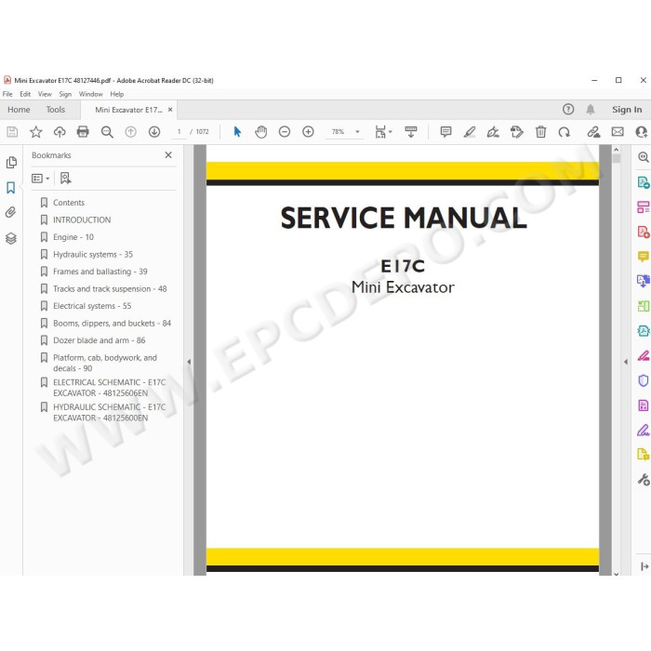Jump to Electrical systems - 55 bookmark
The width and height of the screenshot is (651, 651).
(x=92, y=306)
